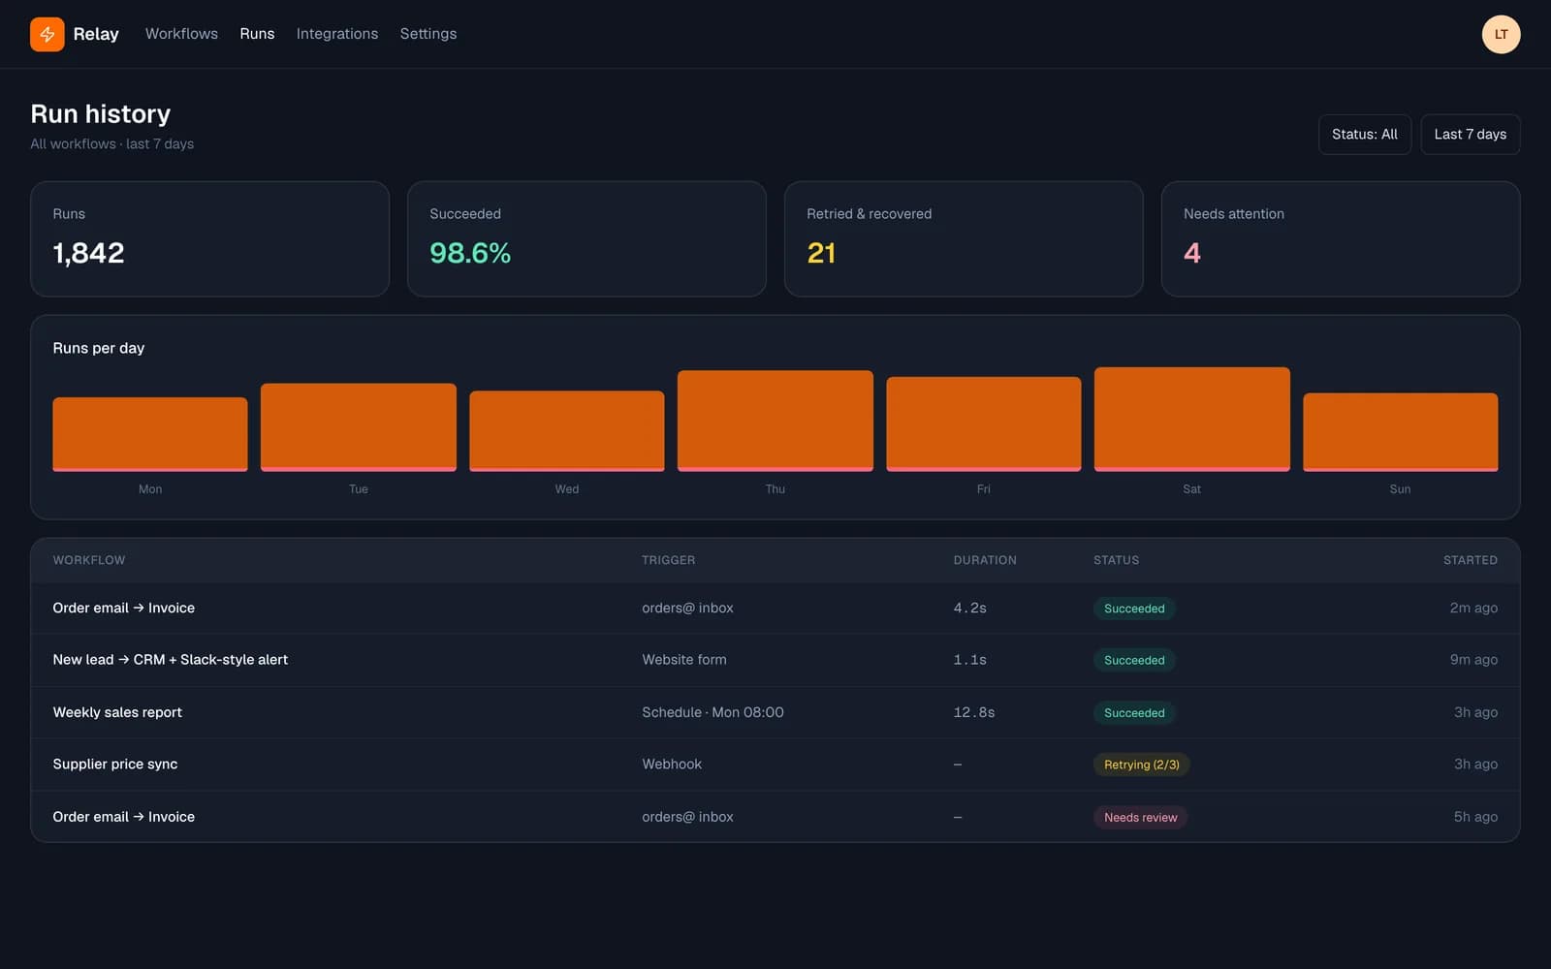Select the Fri bar in the chart
Image resolution: width=1551 pixels, height=969 pixels.
(x=984, y=424)
